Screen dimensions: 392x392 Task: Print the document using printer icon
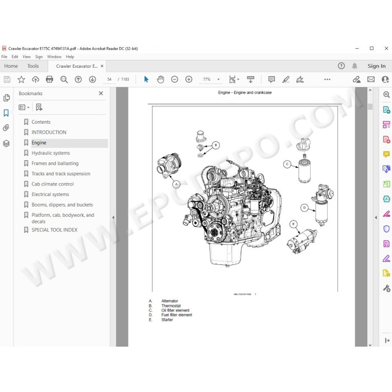pos(49,80)
